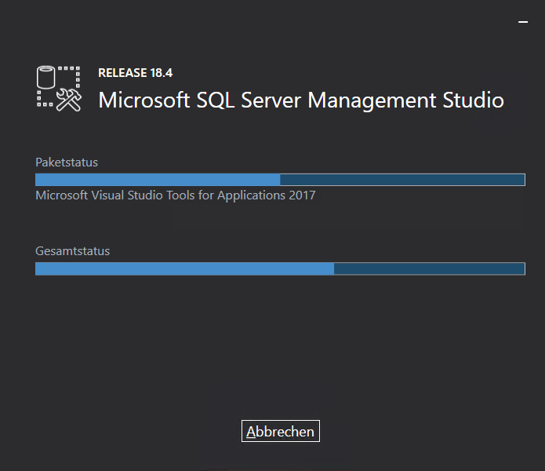The image size is (545, 471).
Task: Click the right end of the Gesamtstatus bar
Action: (521, 269)
